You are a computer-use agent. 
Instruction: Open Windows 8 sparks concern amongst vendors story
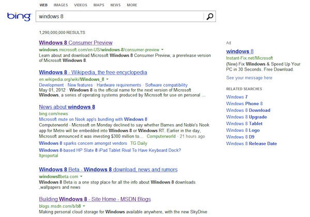[x=83, y=143]
